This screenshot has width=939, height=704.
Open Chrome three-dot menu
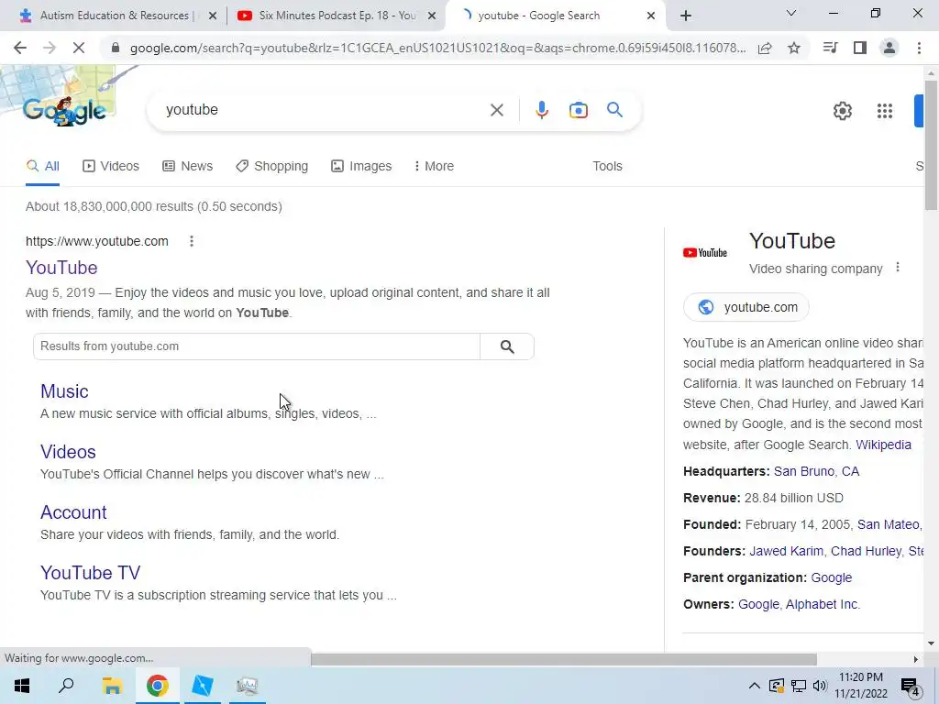click(x=919, y=48)
